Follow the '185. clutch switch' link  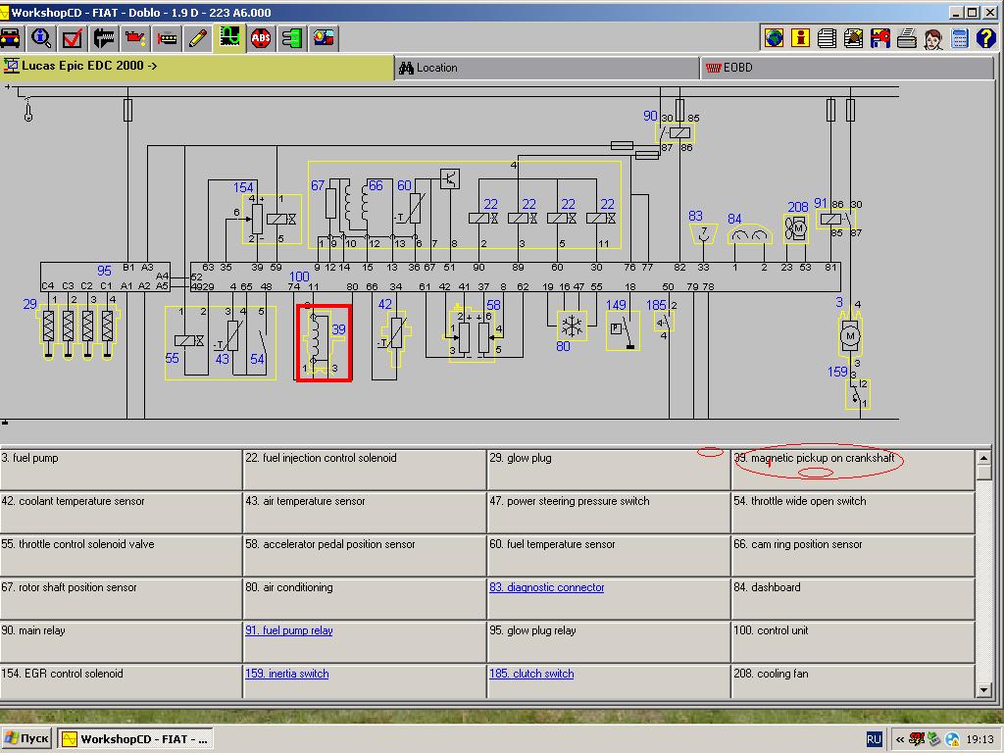click(531, 674)
